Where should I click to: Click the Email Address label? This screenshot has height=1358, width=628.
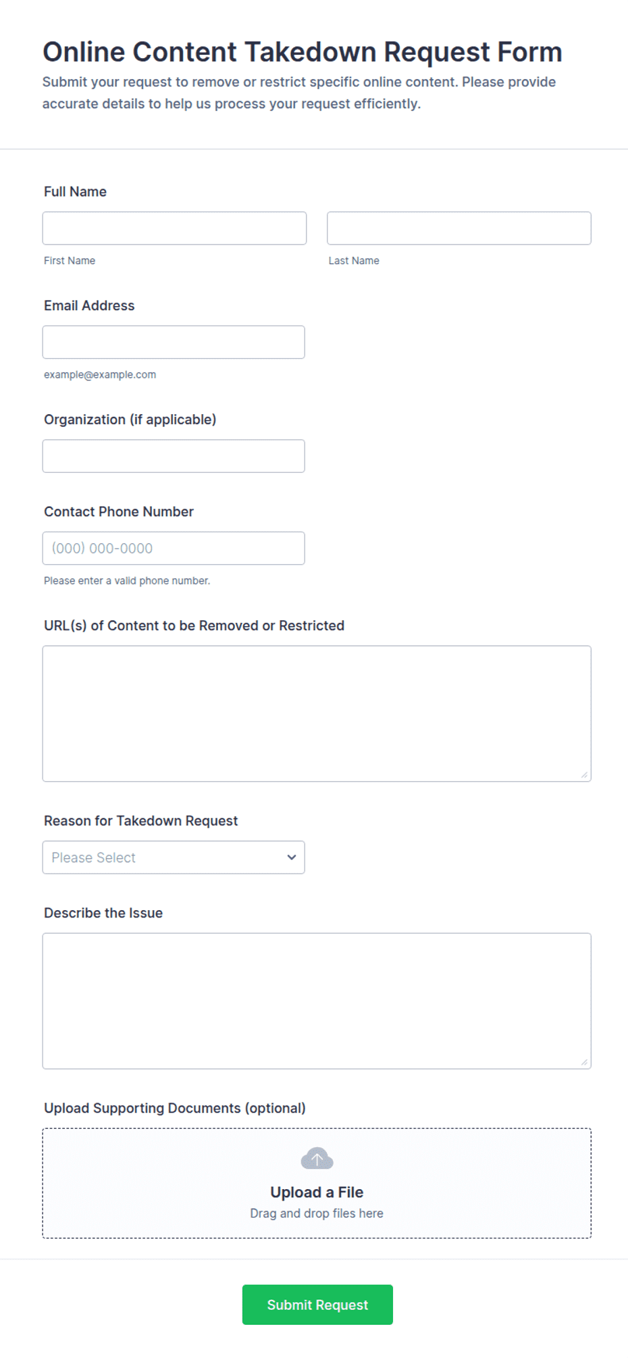tap(89, 305)
